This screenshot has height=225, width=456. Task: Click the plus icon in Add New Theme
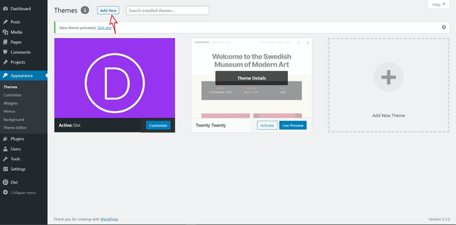click(x=389, y=77)
